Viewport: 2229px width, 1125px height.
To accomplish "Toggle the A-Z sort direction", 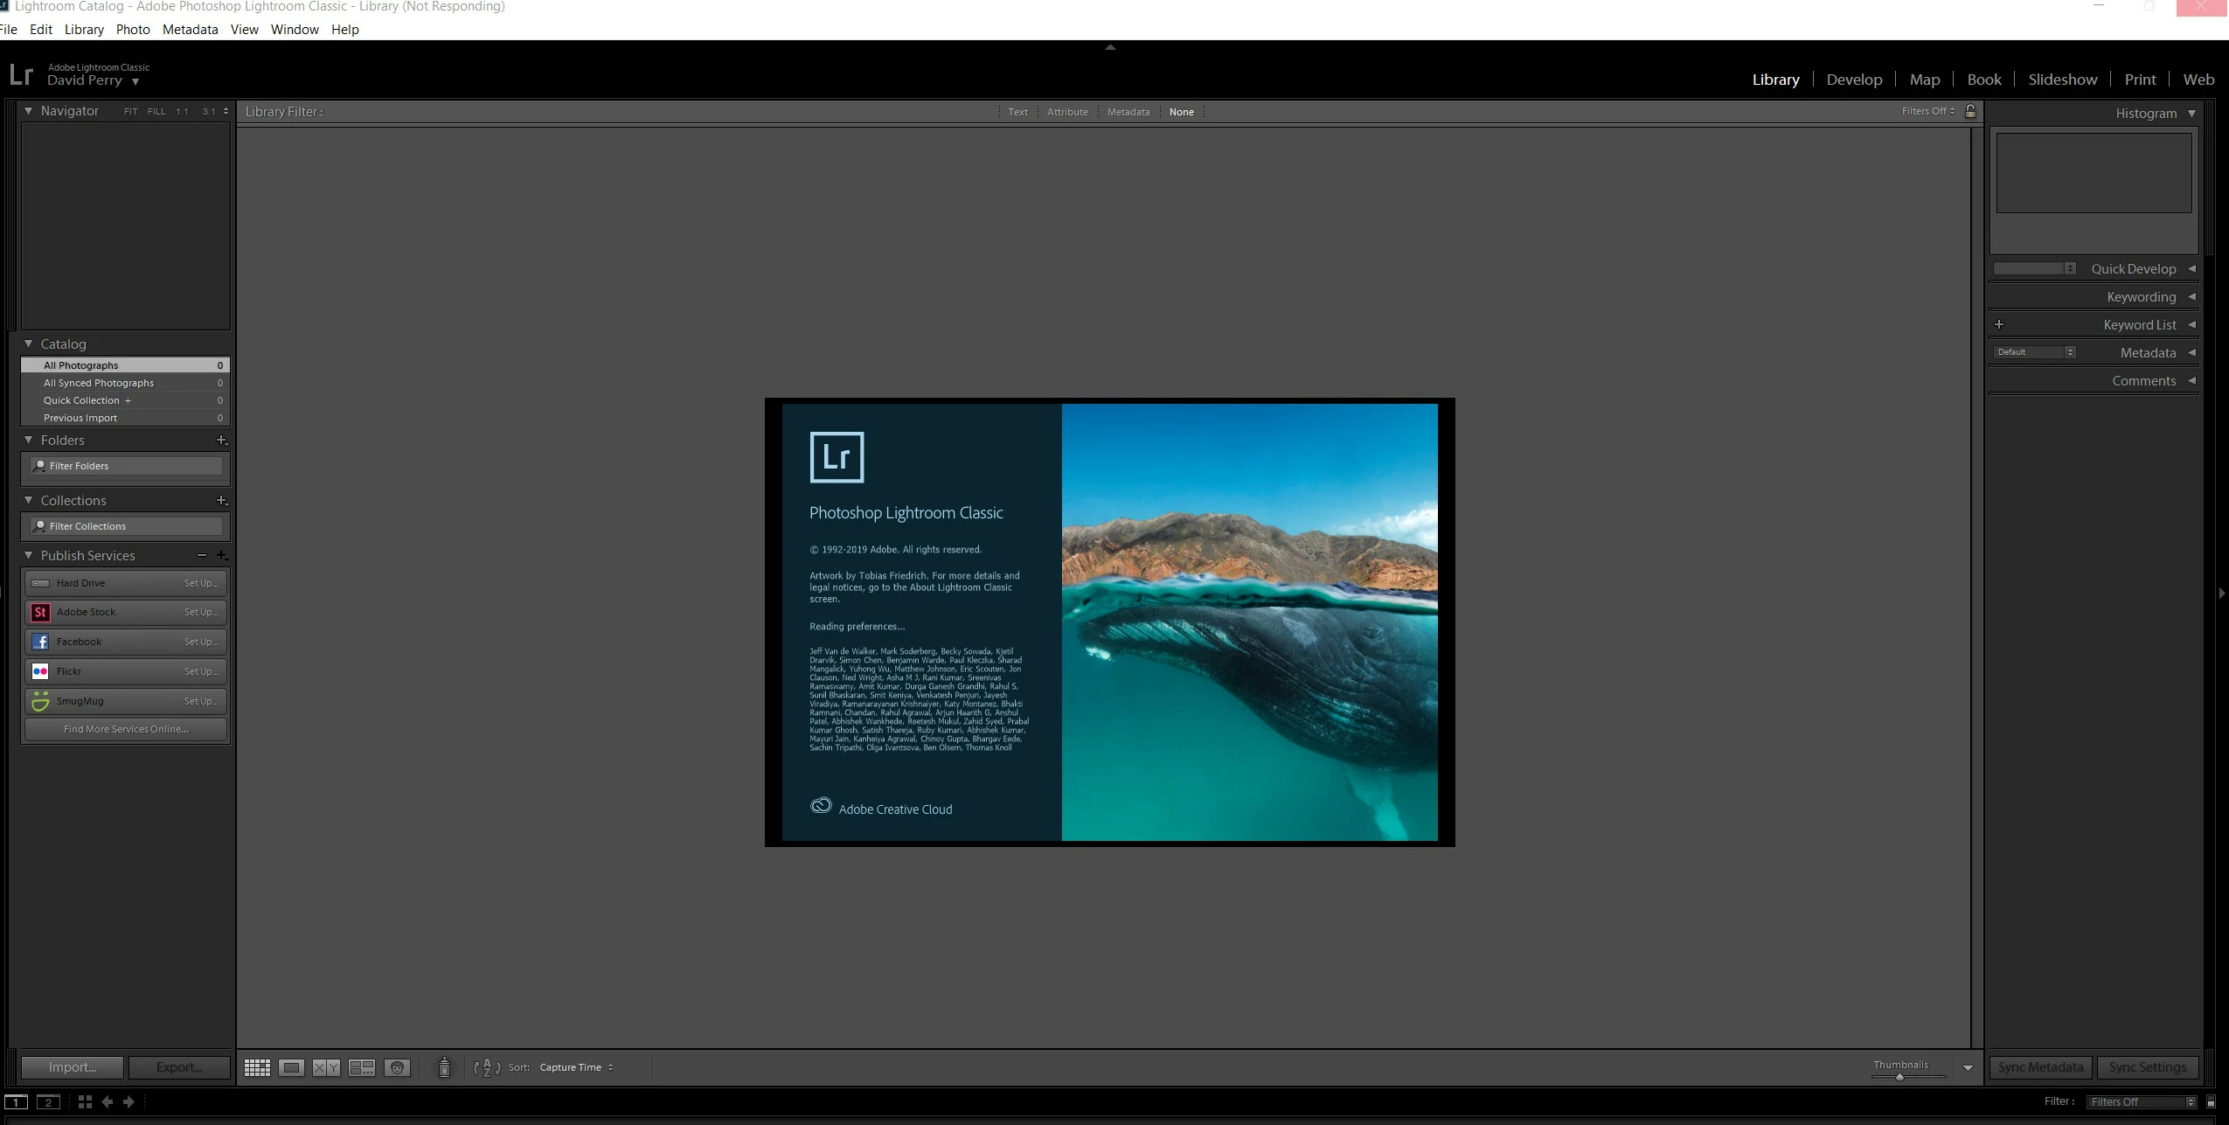I will click(487, 1067).
